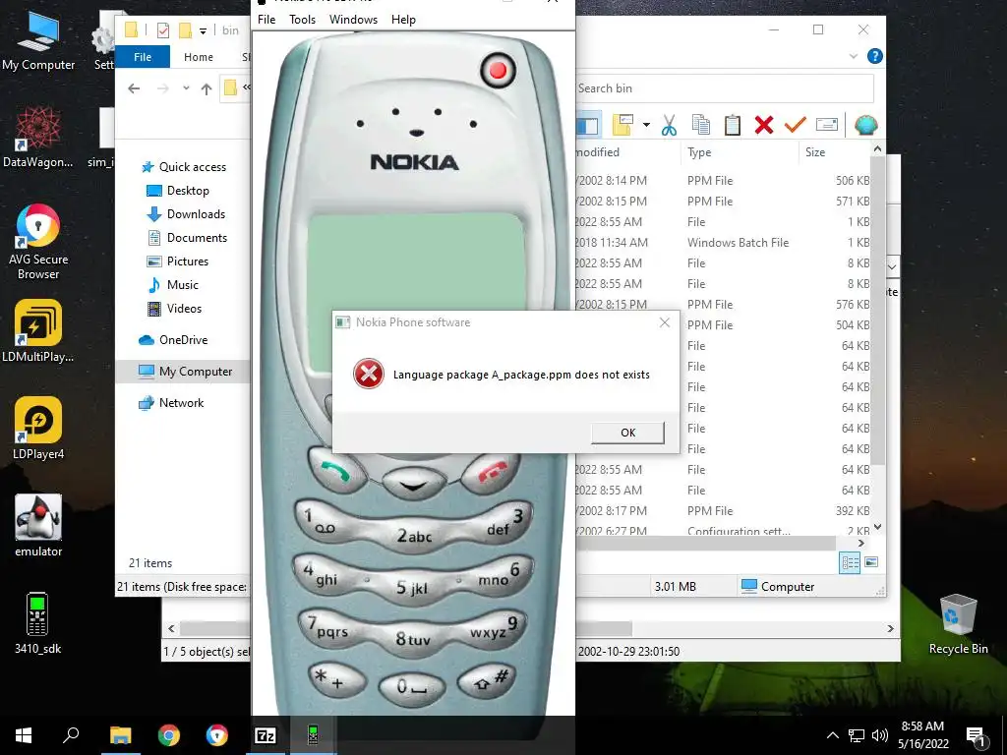Click the Paste clipboard icon in Explorer toolbar

pyautogui.click(x=732, y=125)
